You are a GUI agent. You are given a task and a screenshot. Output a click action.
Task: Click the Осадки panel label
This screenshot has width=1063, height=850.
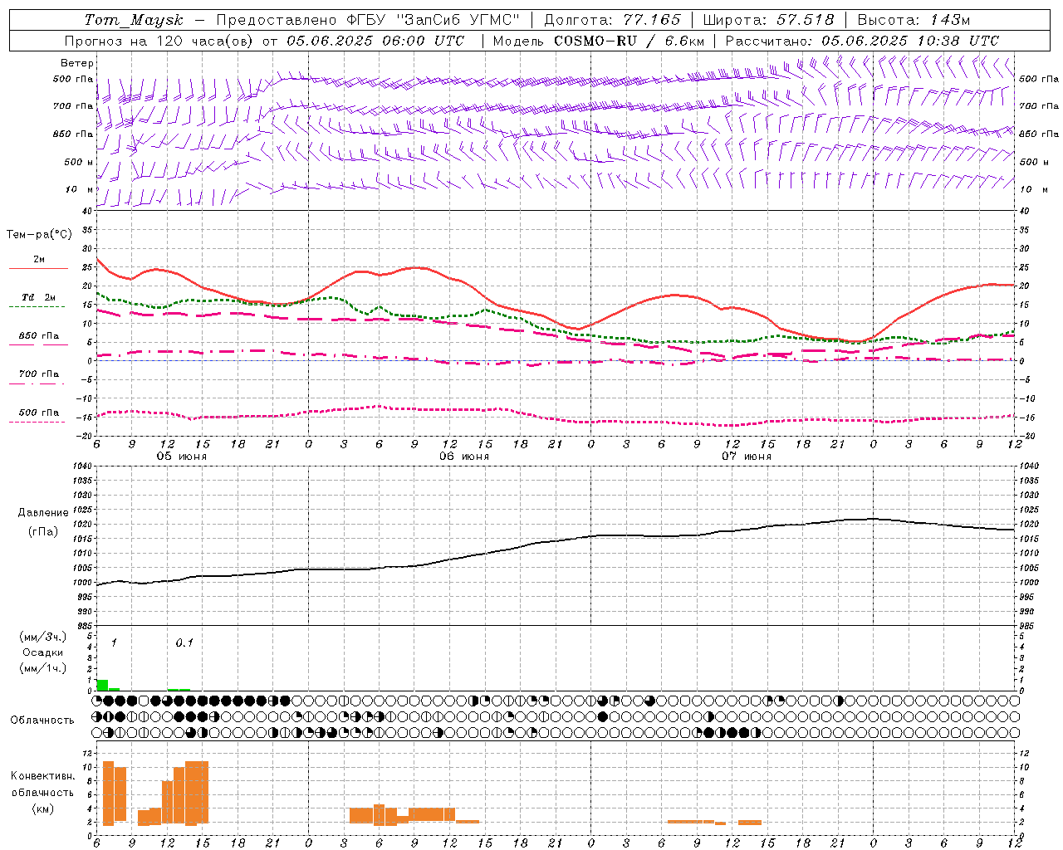point(42,652)
